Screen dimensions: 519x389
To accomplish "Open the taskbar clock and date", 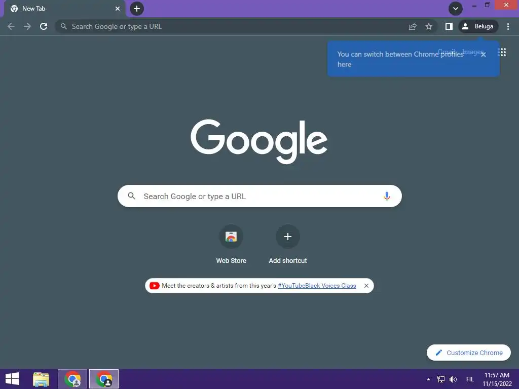I will tap(497, 379).
